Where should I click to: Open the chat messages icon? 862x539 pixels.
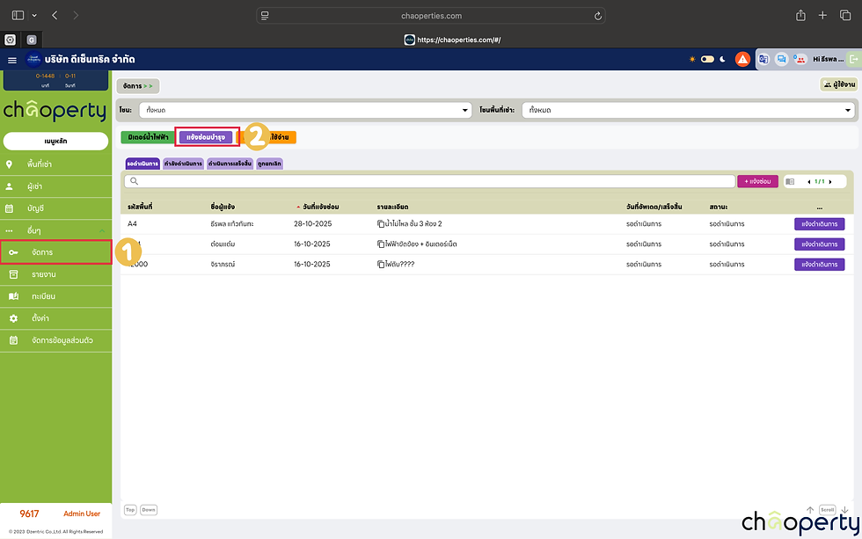[781, 59]
